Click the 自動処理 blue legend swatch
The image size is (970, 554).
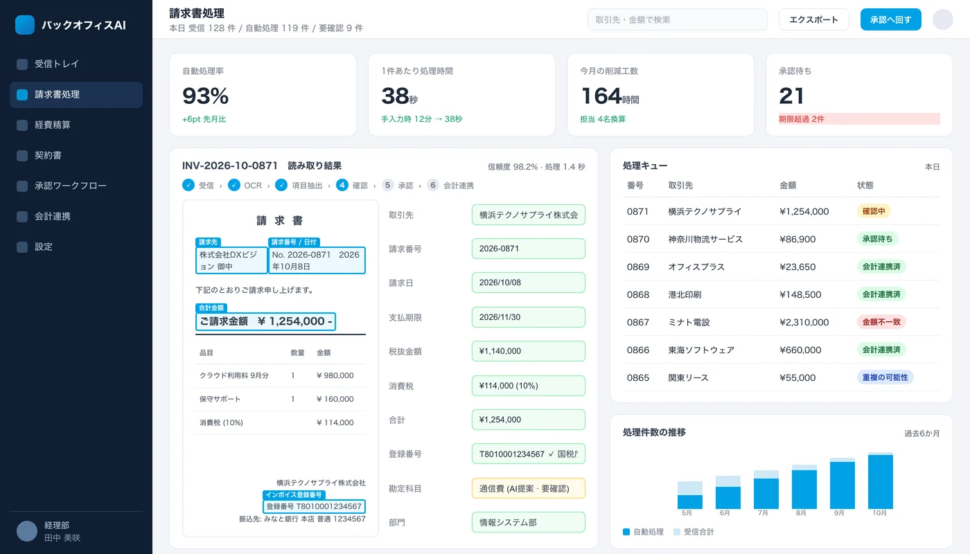(626, 532)
